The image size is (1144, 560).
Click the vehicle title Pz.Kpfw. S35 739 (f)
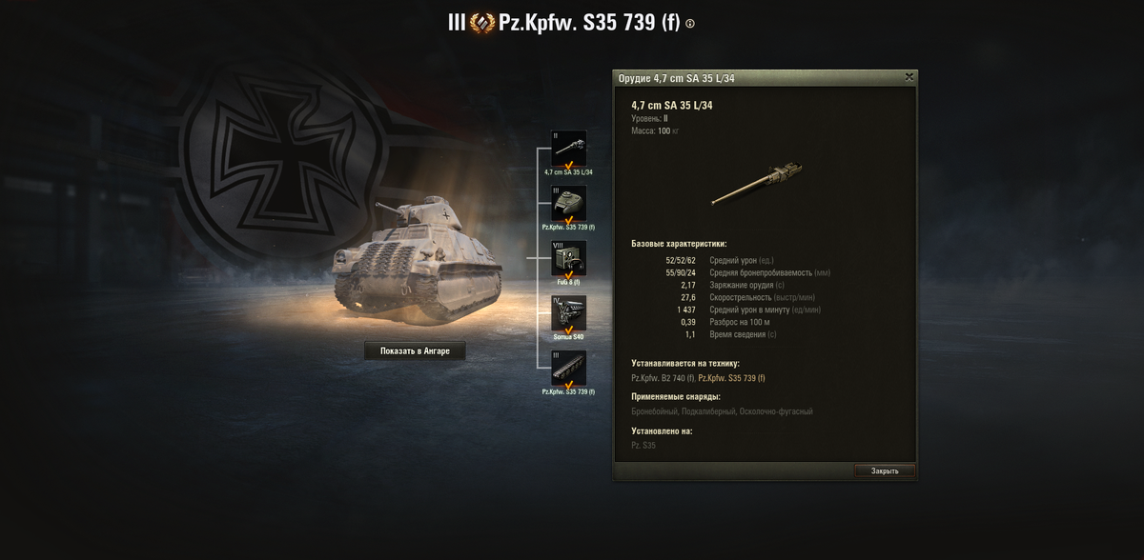click(589, 23)
